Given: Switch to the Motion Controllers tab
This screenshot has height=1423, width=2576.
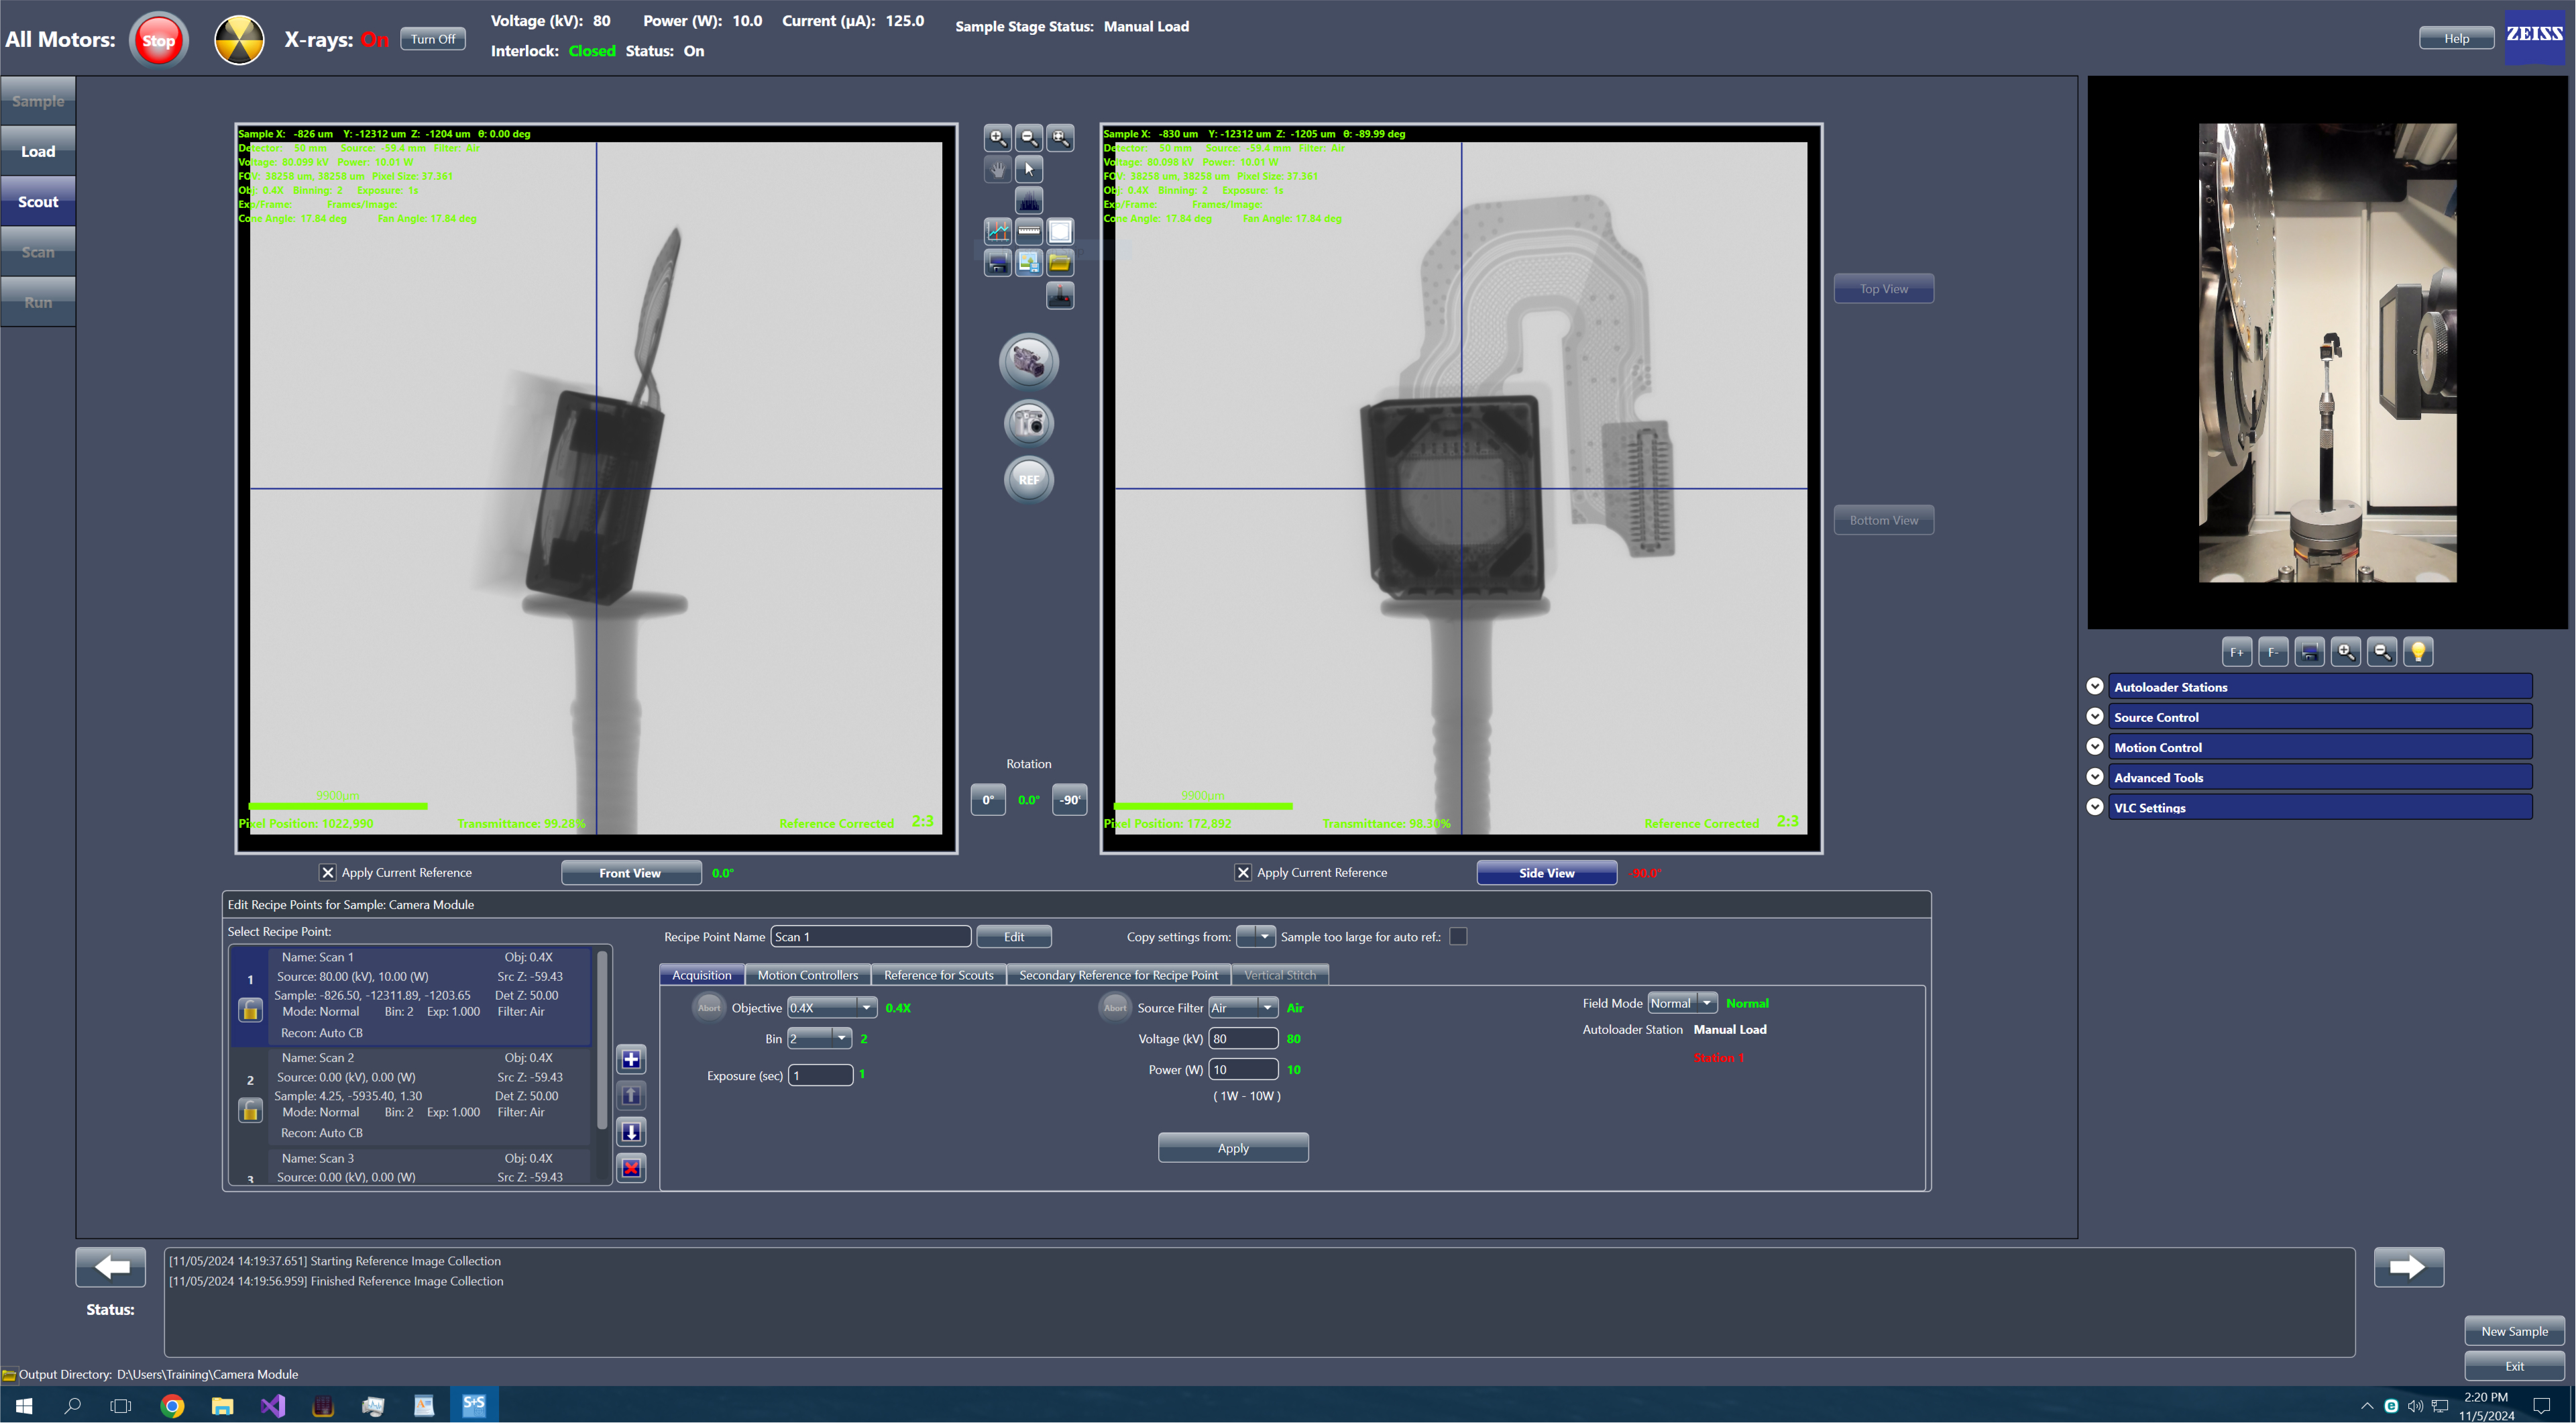Looking at the screenshot, I should [807, 975].
